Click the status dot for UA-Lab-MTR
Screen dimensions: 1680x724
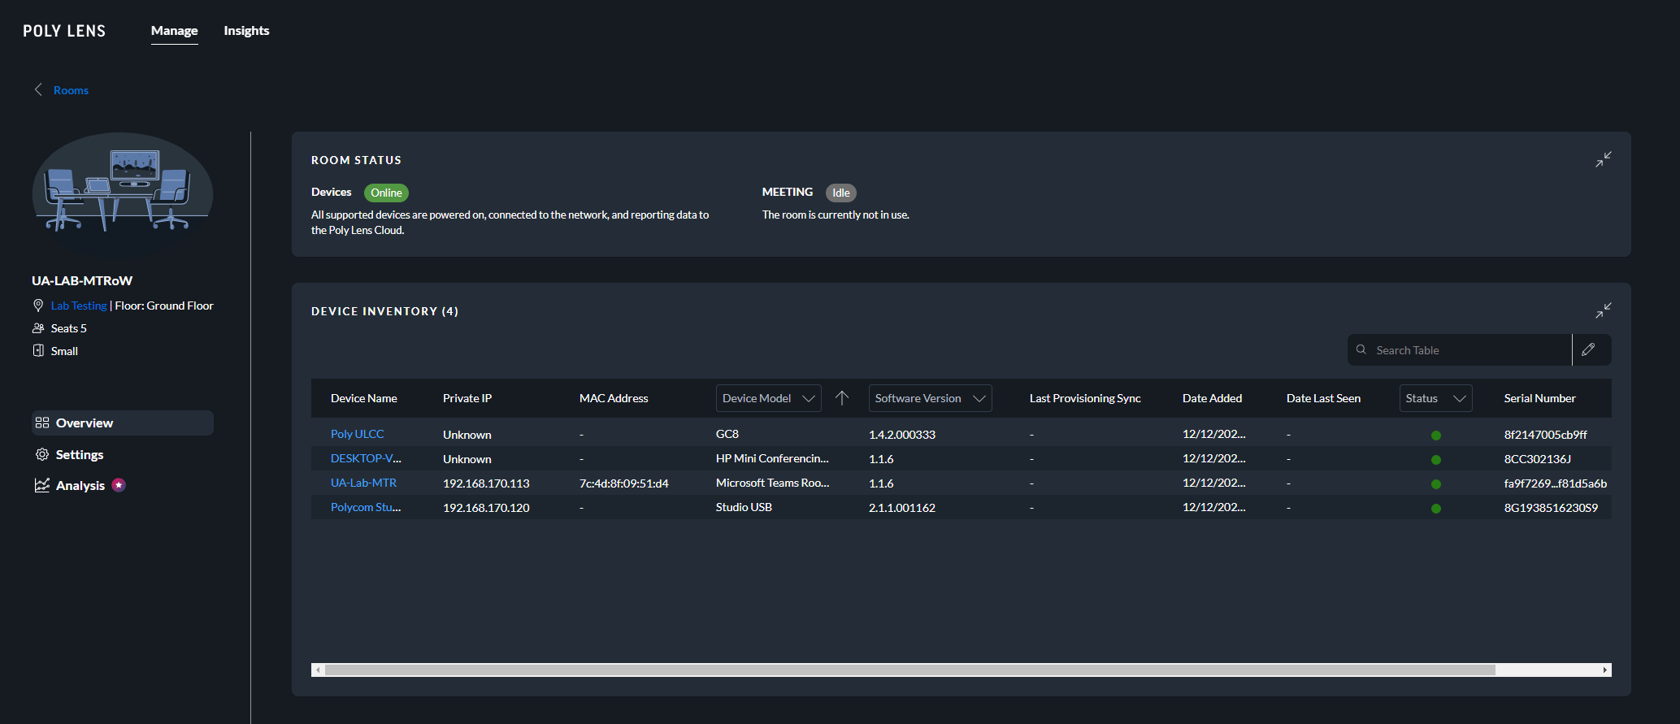point(1436,484)
